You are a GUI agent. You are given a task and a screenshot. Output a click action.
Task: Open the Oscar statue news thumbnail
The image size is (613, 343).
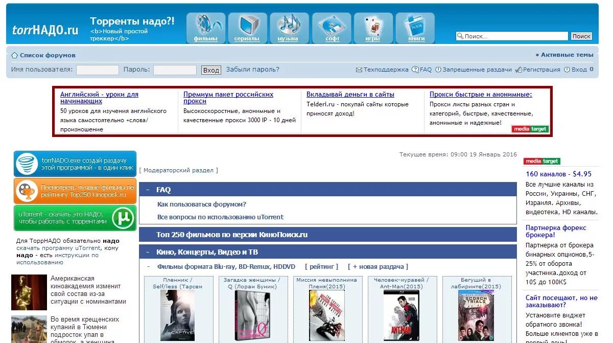pyautogui.click(x=29, y=293)
